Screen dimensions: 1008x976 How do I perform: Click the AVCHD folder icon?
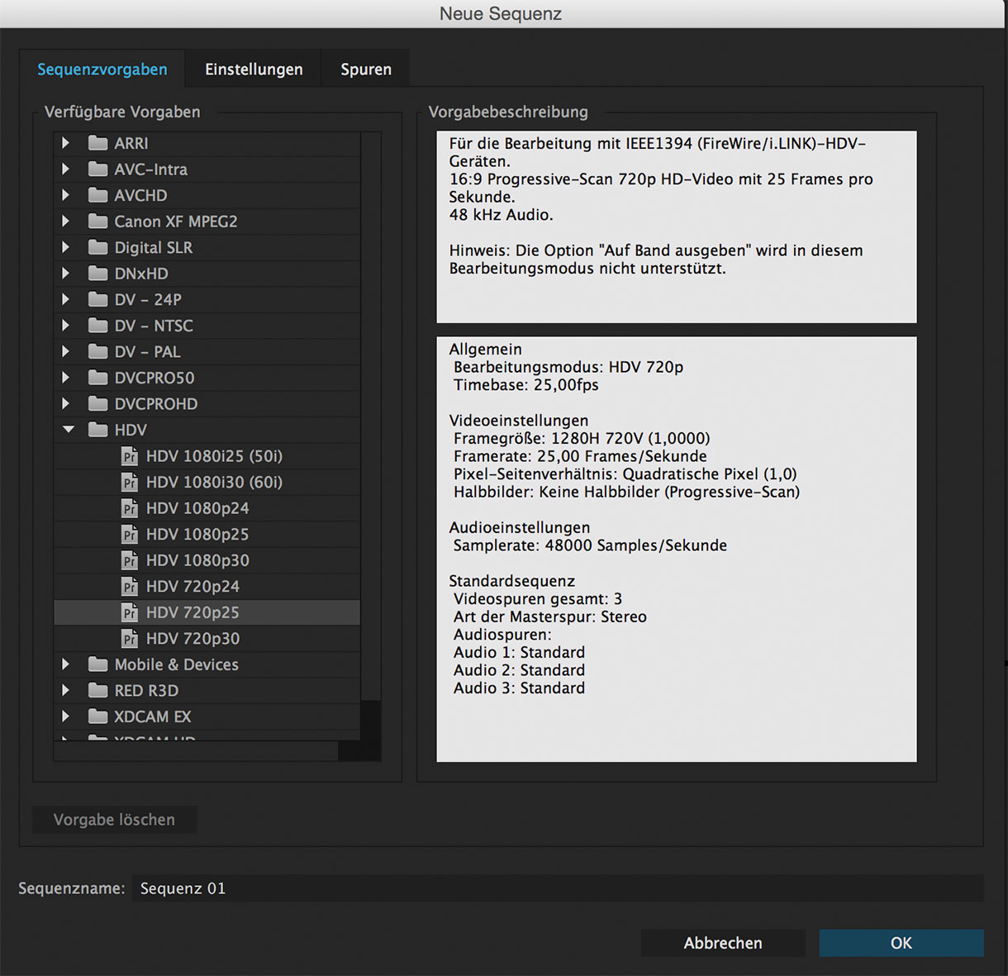coord(98,195)
